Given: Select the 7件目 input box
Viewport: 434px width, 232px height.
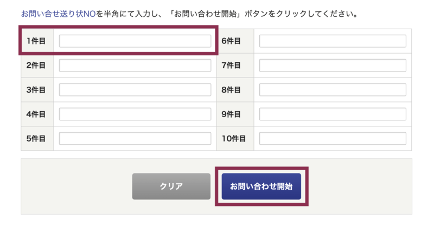Looking at the screenshot, I should [333, 66].
